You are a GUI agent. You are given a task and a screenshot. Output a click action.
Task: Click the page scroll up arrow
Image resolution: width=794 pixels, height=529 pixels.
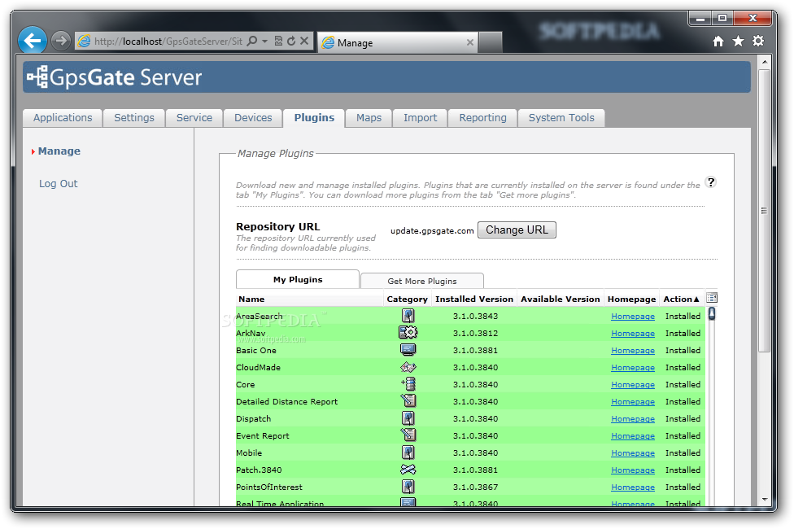coord(765,62)
